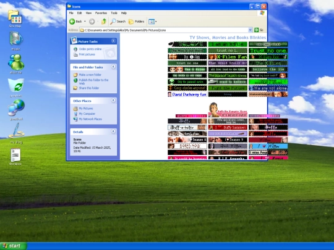Screen dimensions: 334x250
Task: Click the Go button beside address bar
Action: click(x=259, y=30)
